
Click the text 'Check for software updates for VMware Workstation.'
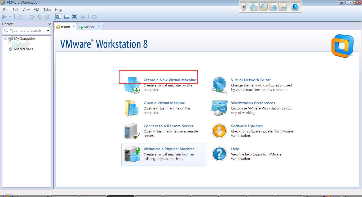click(262, 134)
